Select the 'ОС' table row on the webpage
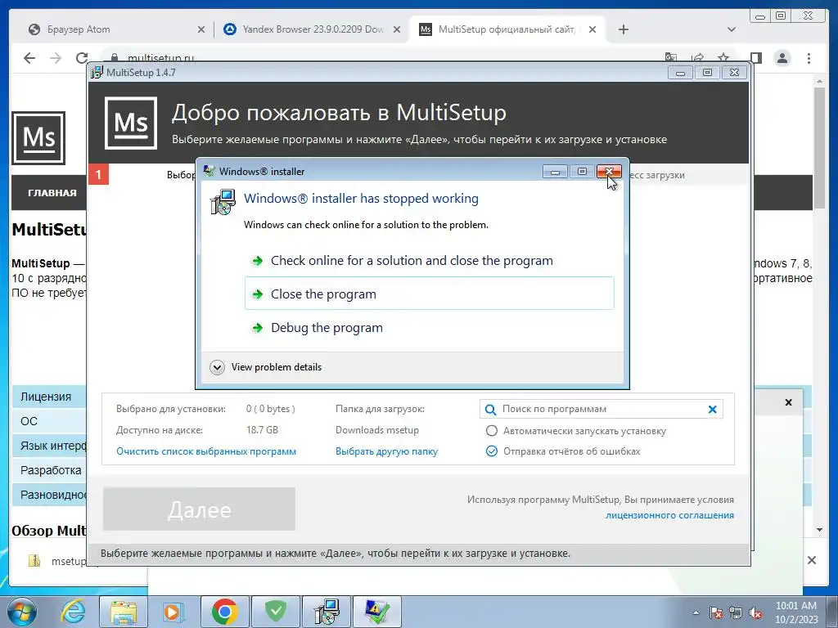The height and width of the screenshot is (628, 838). (x=49, y=421)
